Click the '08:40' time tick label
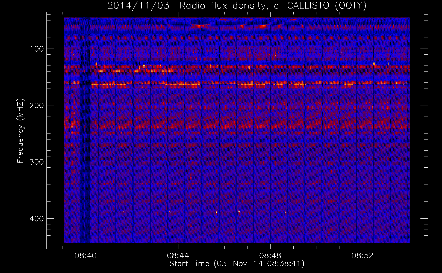Viewport: 442px width, 273px height. click(86, 256)
